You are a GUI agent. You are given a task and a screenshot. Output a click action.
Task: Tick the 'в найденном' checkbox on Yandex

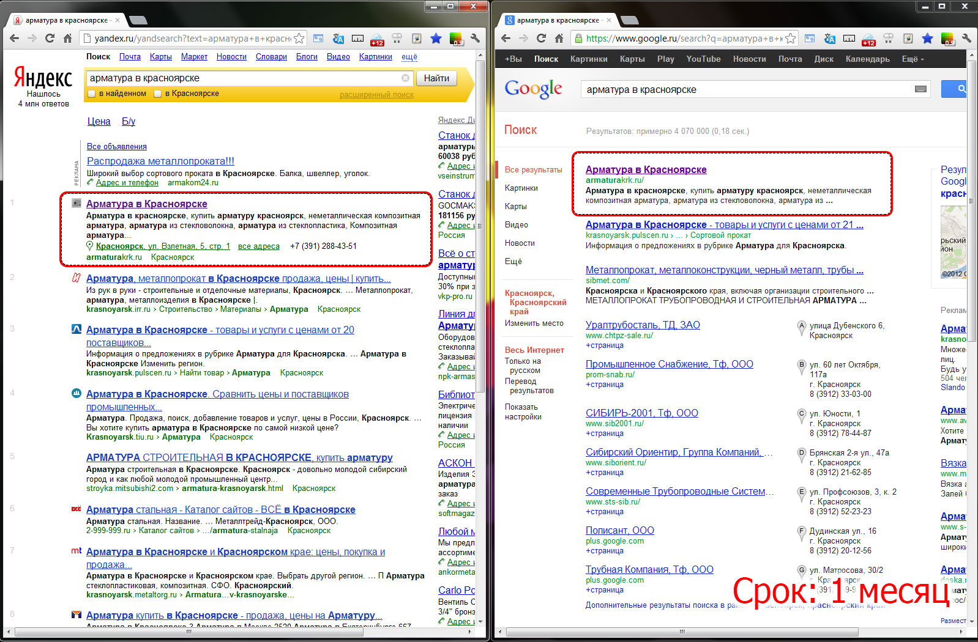(x=92, y=94)
